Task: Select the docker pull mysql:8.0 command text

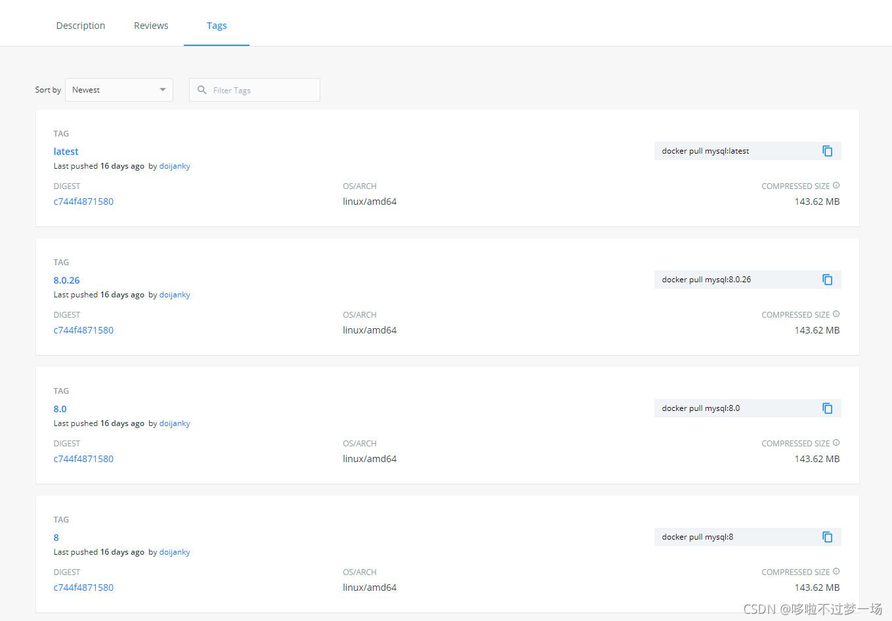Action: tap(700, 408)
